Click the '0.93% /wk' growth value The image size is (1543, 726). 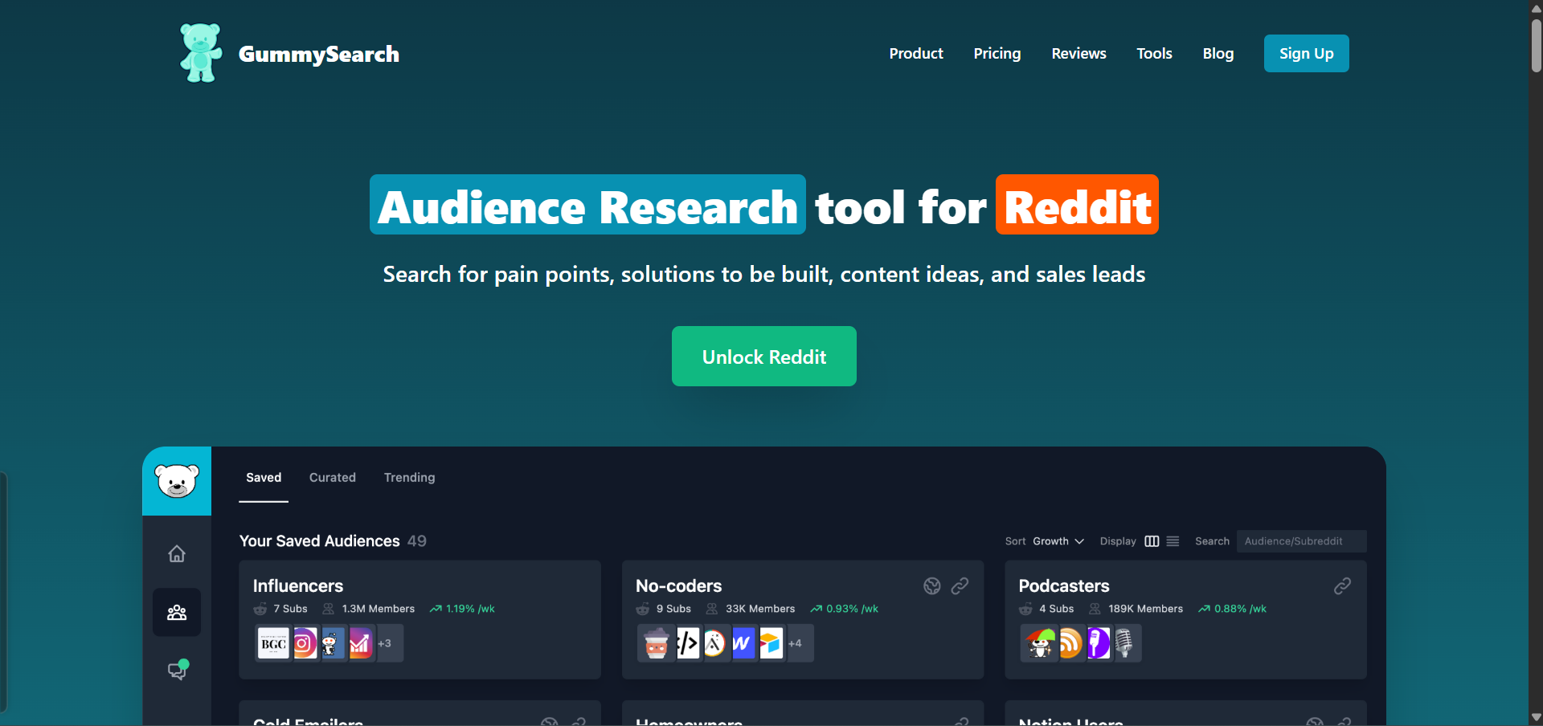coord(853,609)
